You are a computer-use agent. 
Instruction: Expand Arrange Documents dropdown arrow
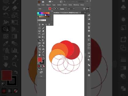pos(53,2)
